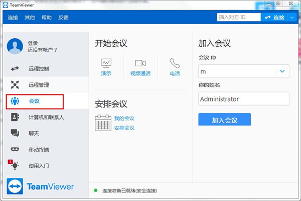Click the 登录 sign-in link
Image resolution: width=301 pixels, height=201 pixels.
(x=33, y=43)
